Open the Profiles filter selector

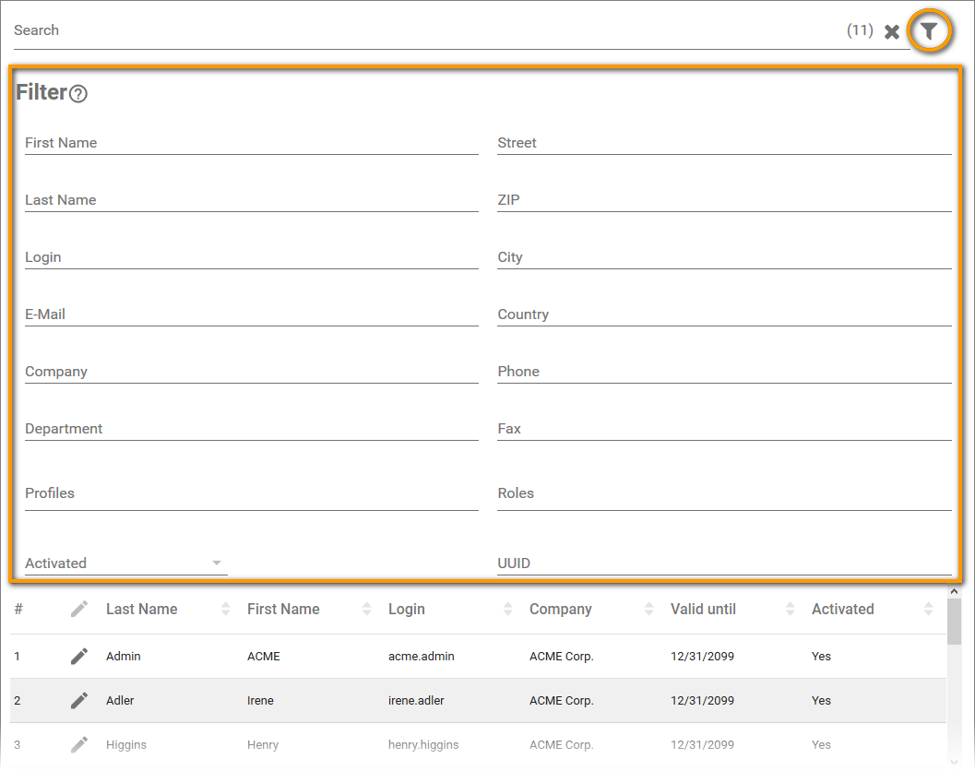point(251,494)
